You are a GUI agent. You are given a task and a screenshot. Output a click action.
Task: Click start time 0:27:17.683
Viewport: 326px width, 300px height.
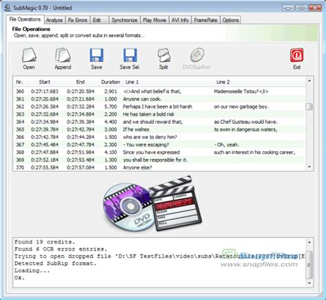pyautogui.click(x=45, y=92)
